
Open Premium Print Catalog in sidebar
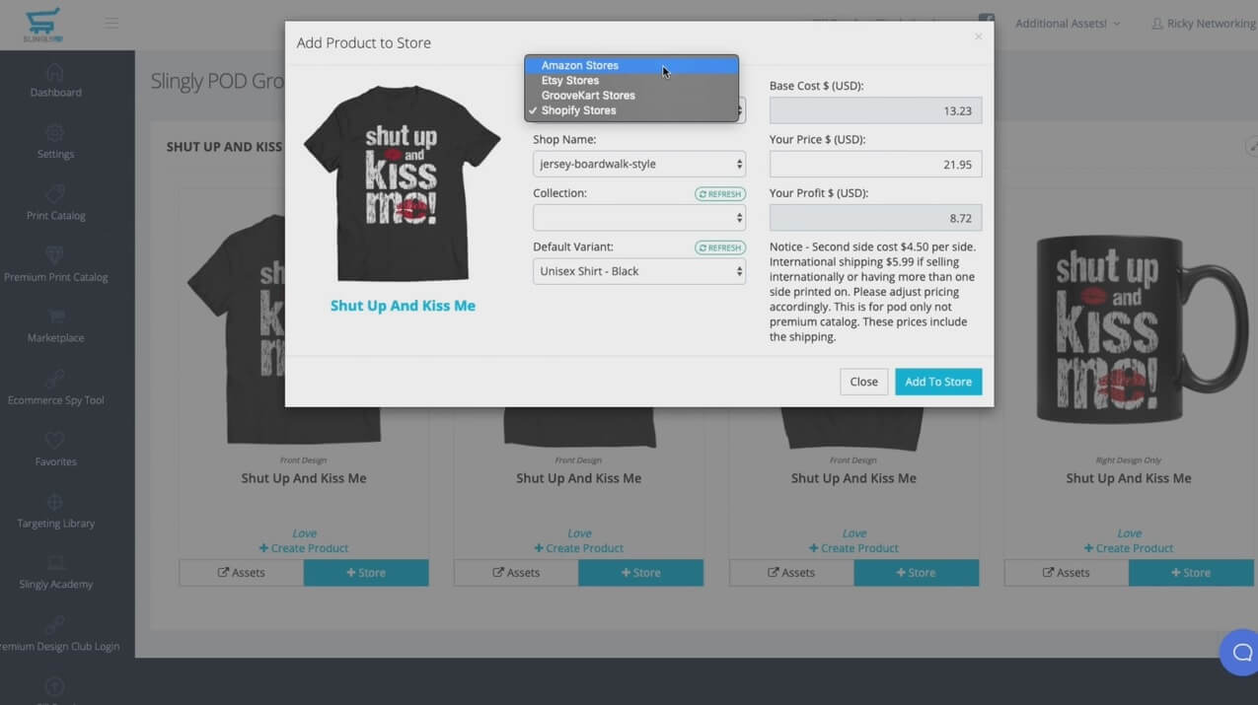[x=55, y=264]
